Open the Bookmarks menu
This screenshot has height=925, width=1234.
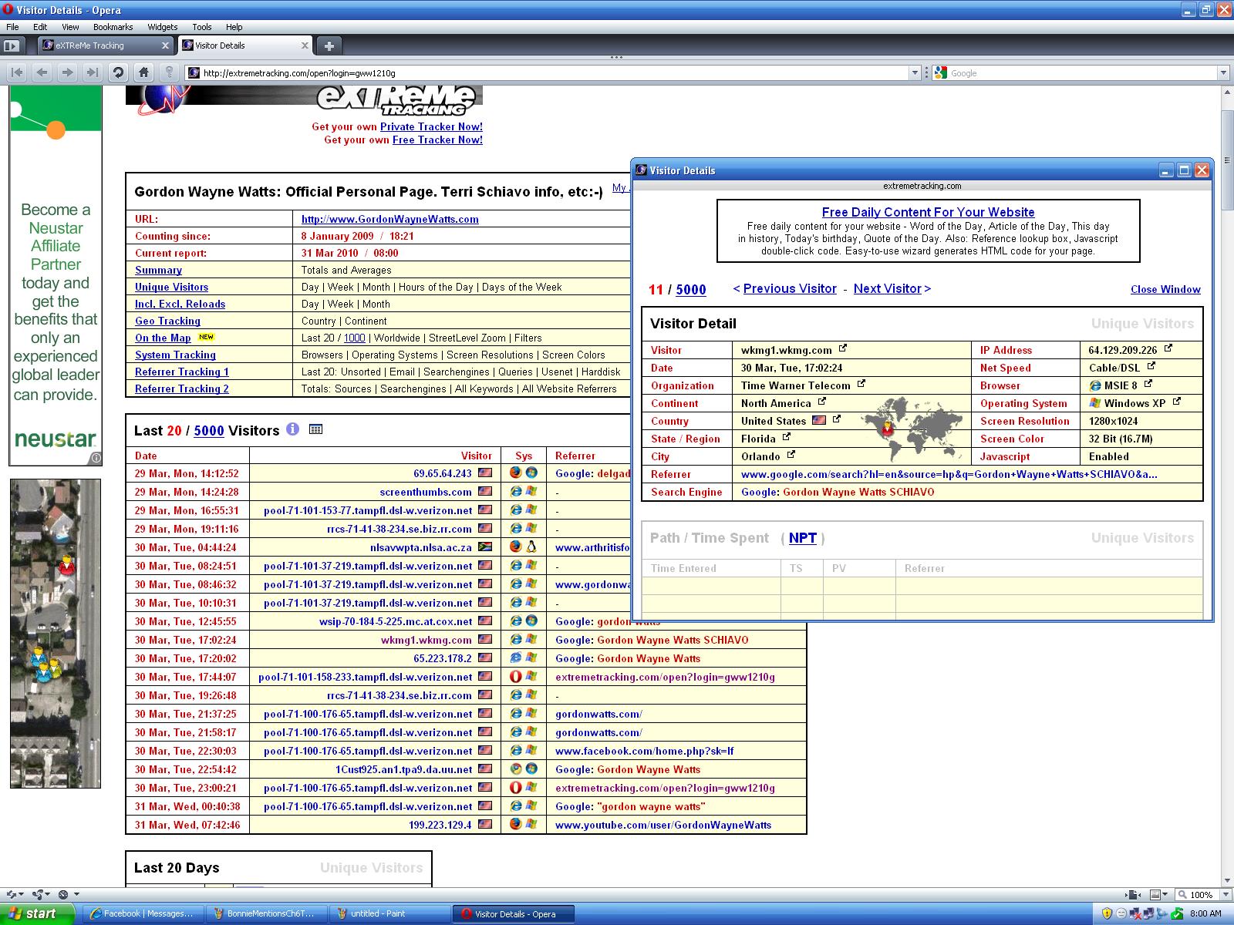113,27
